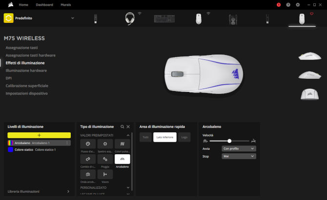Click the Arcobaleno rainbow layer swatch
Image resolution: width=327 pixels, height=200 pixels.
click(x=10, y=143)
